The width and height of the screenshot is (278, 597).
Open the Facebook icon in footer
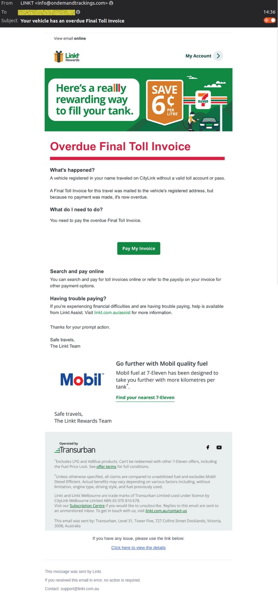point(208,447)
